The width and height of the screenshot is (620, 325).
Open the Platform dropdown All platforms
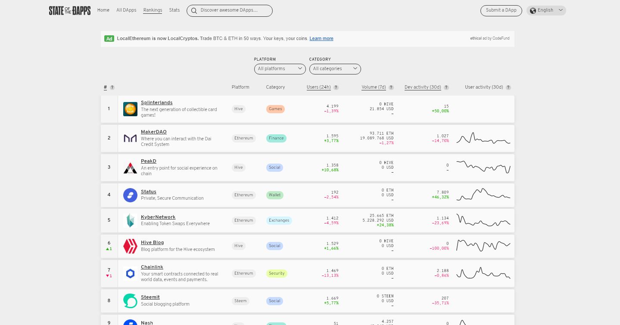click(280, 69)
